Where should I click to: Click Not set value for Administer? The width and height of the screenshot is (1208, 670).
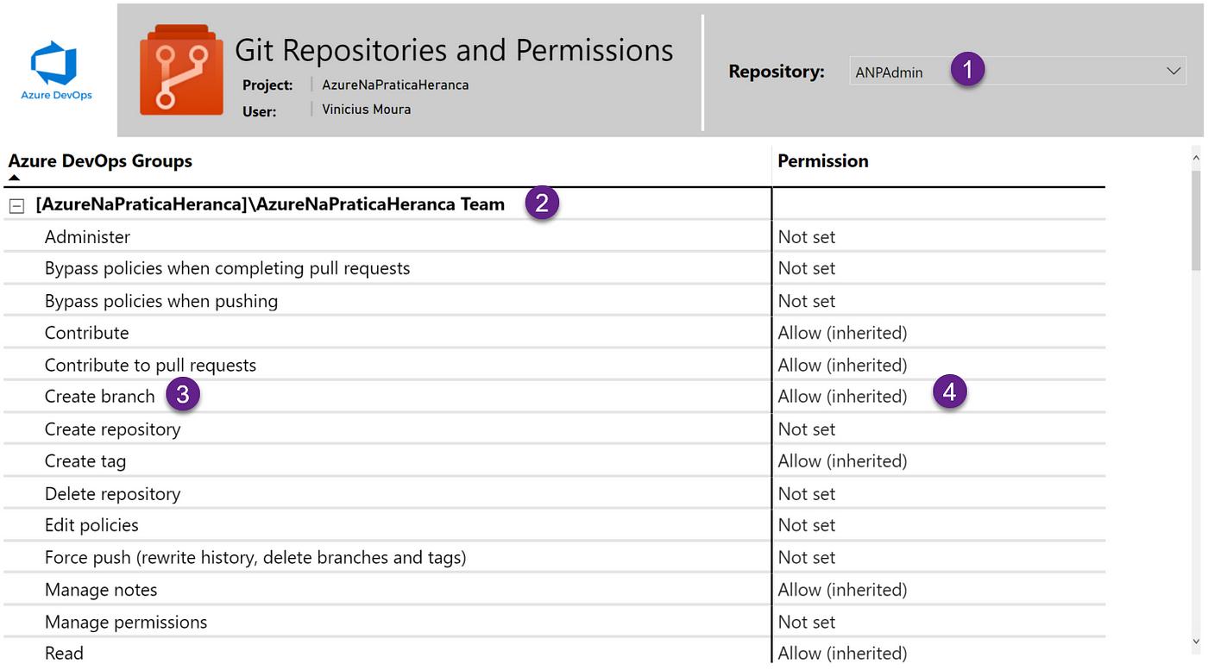(807, 236)
